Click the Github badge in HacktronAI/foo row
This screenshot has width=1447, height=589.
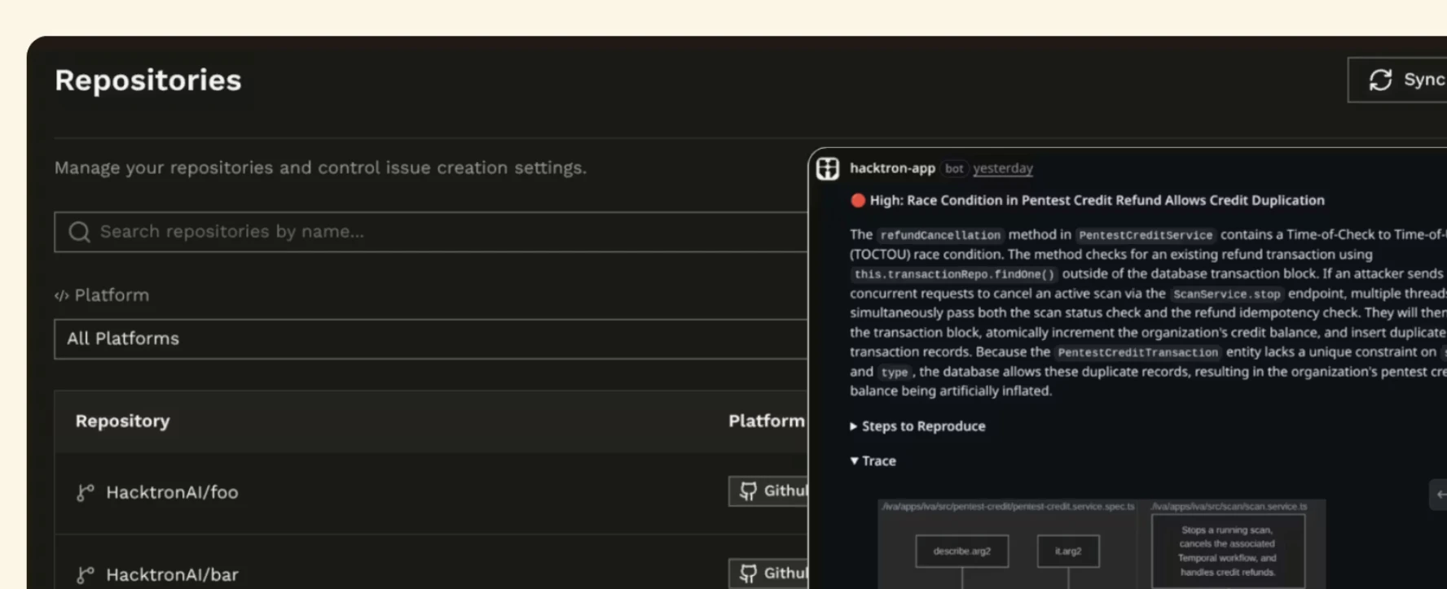tap(768, 491)
